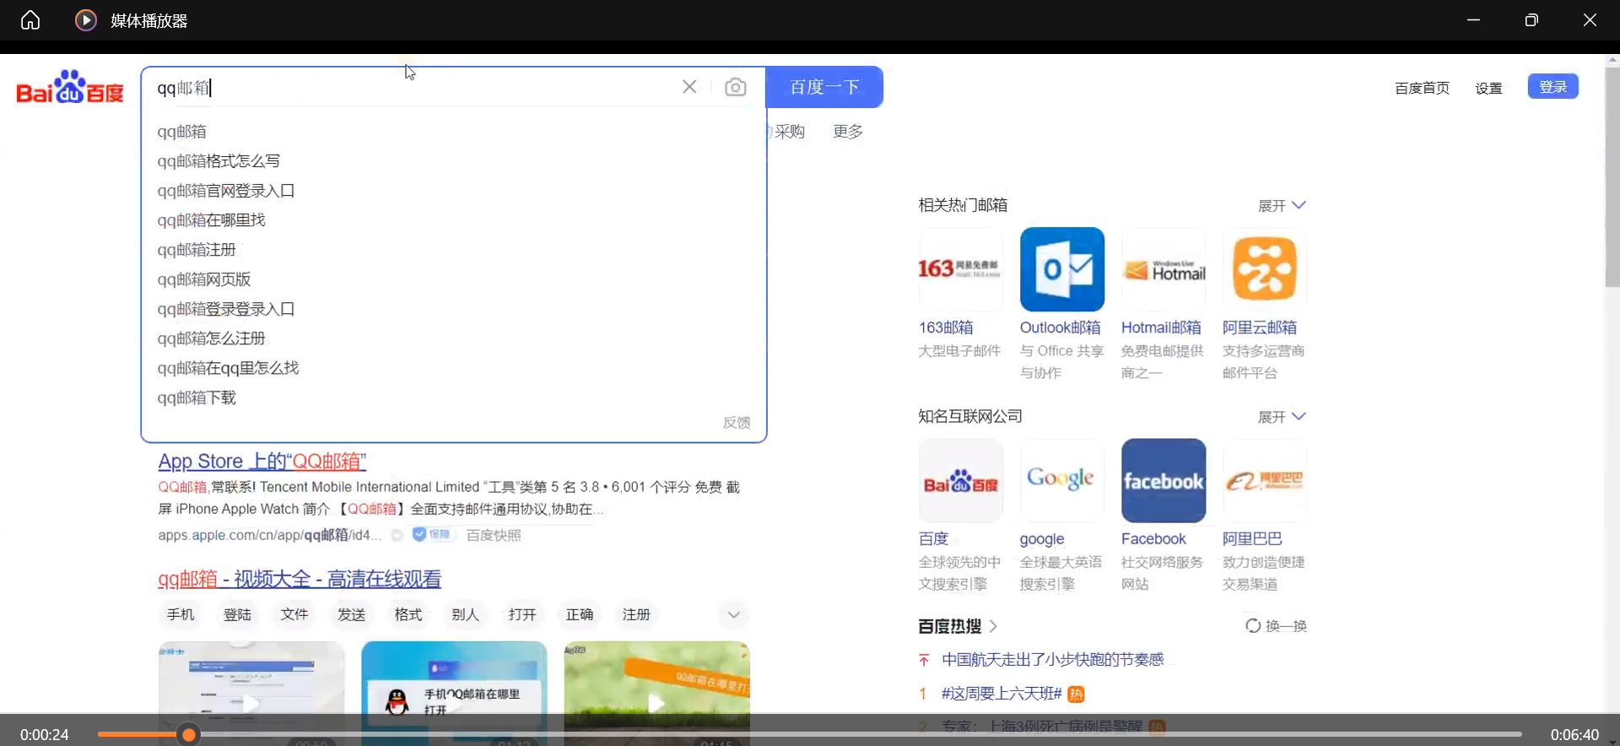This screenshot has width=1620, height=746.
Task: Expand 知名互联网公司 with 展开
Action: pyautogui.click(x=1282, y=416)
